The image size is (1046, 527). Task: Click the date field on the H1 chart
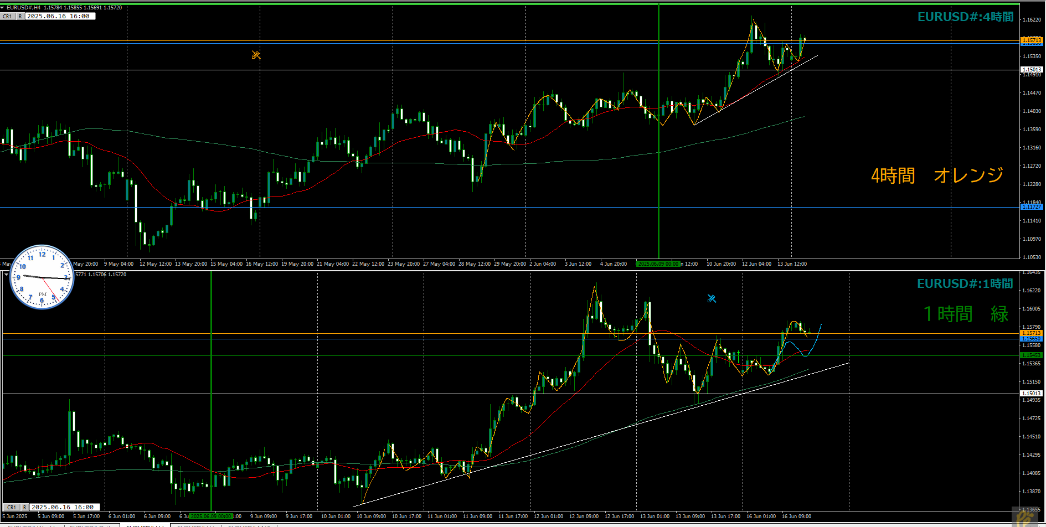(65, 507)
